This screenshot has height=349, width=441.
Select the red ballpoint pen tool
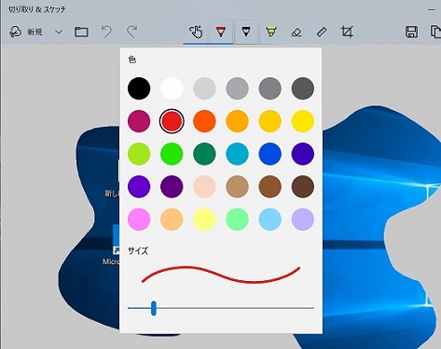click(x=221, y=32)
